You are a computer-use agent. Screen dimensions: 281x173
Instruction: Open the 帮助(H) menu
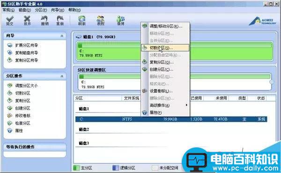pos(74,10)
